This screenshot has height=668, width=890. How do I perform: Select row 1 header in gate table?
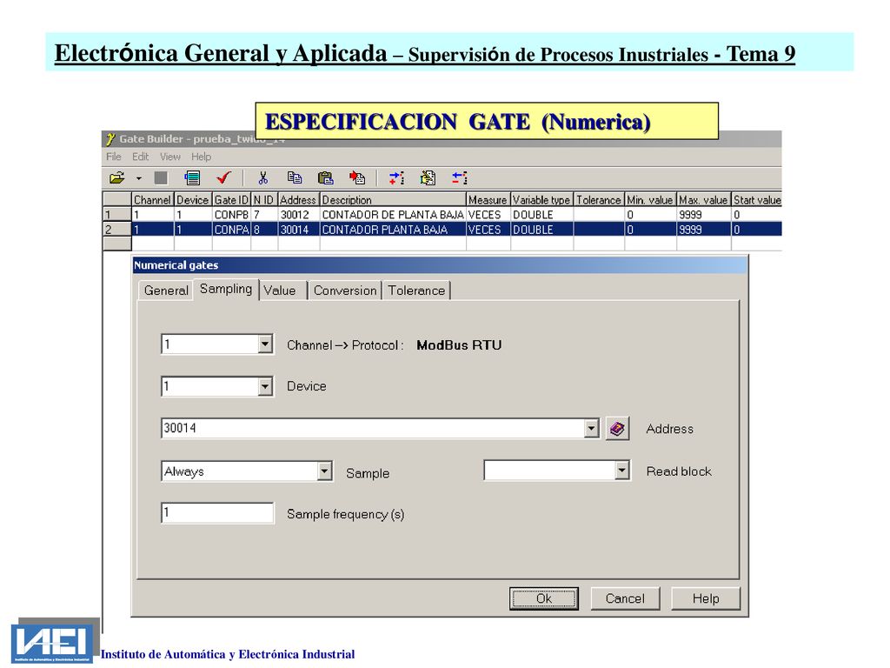tap(117, 215)
